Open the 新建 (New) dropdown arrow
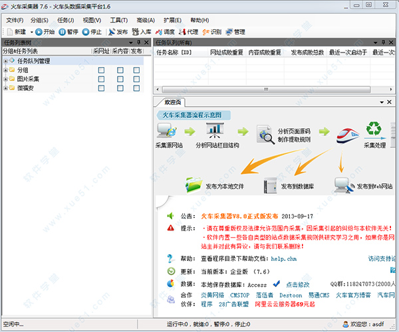 click(x=30, y=31)
